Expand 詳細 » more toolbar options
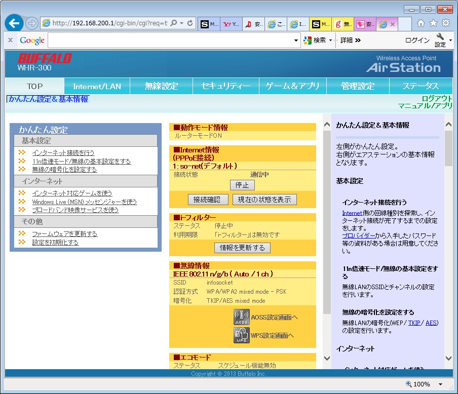The width and height of the screenshot is (458, 394). point(351,41)
